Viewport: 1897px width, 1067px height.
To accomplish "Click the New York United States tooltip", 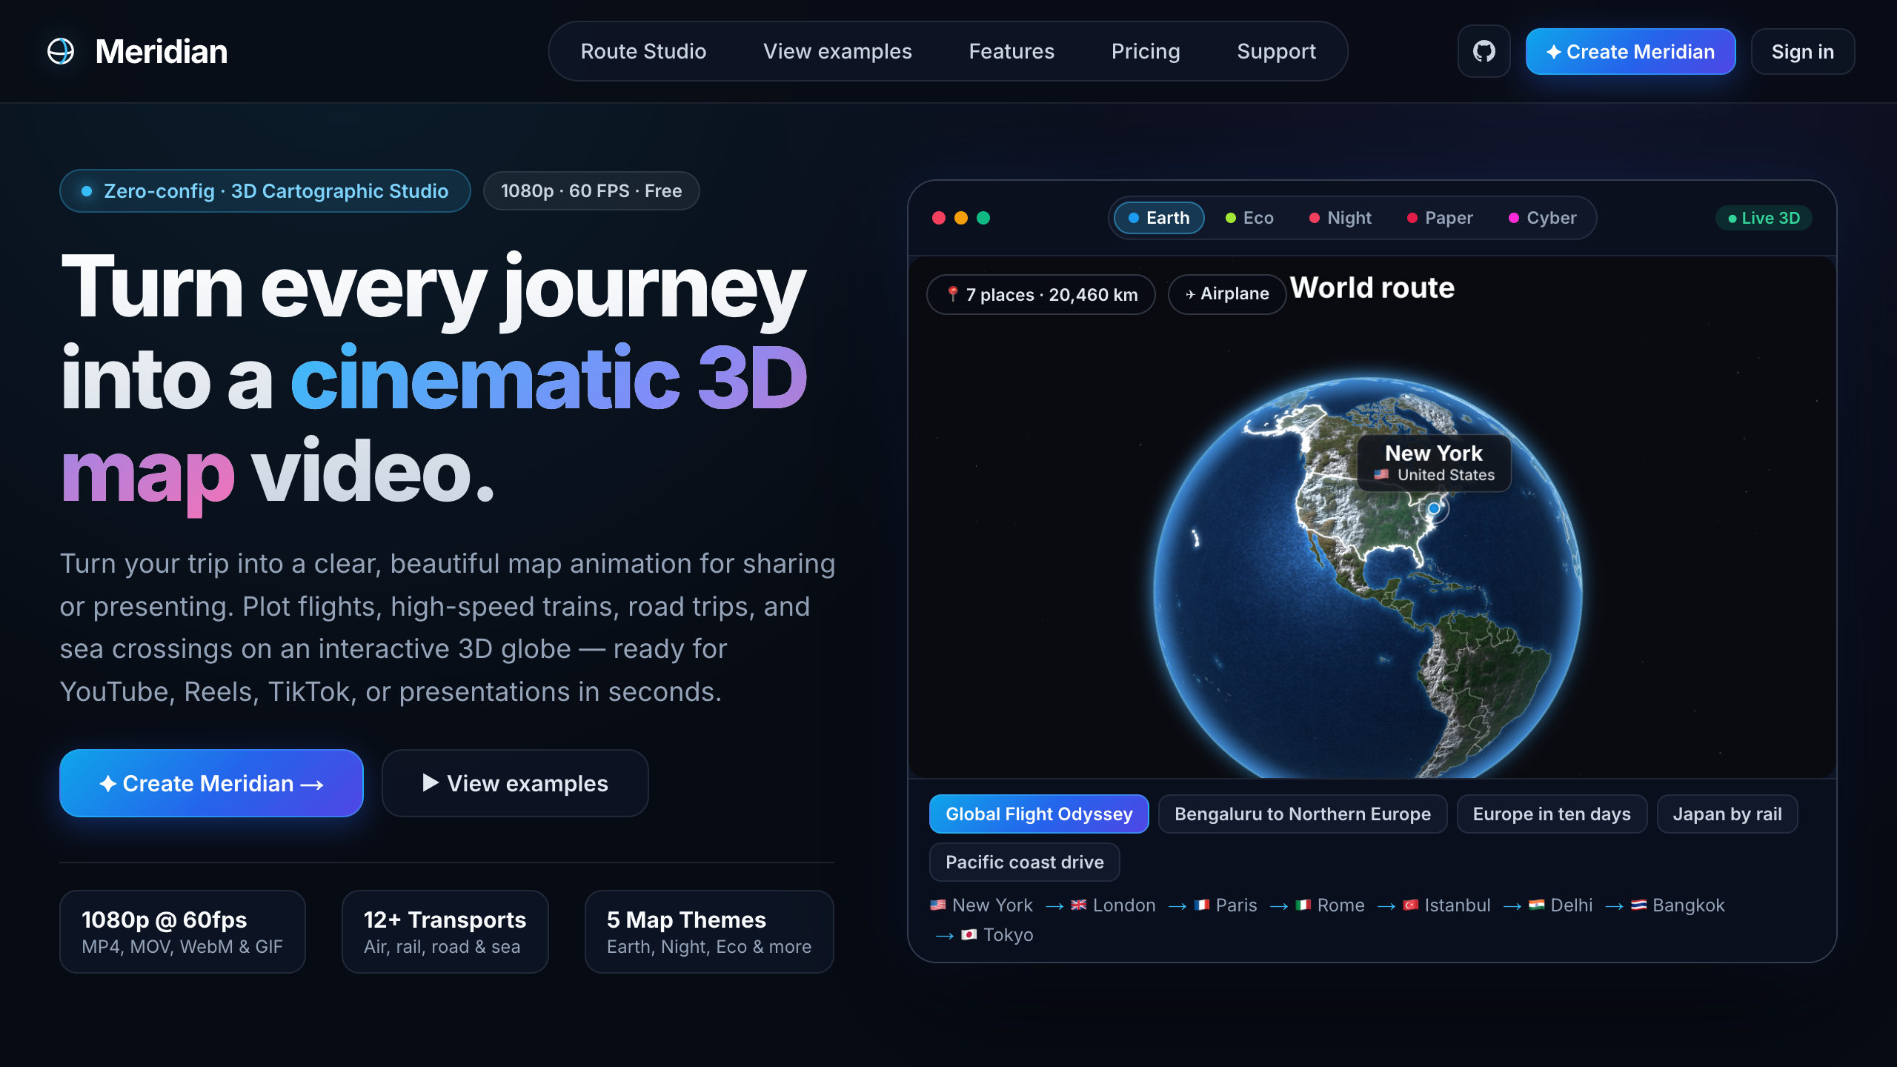I will click(x=1434, y=463).
